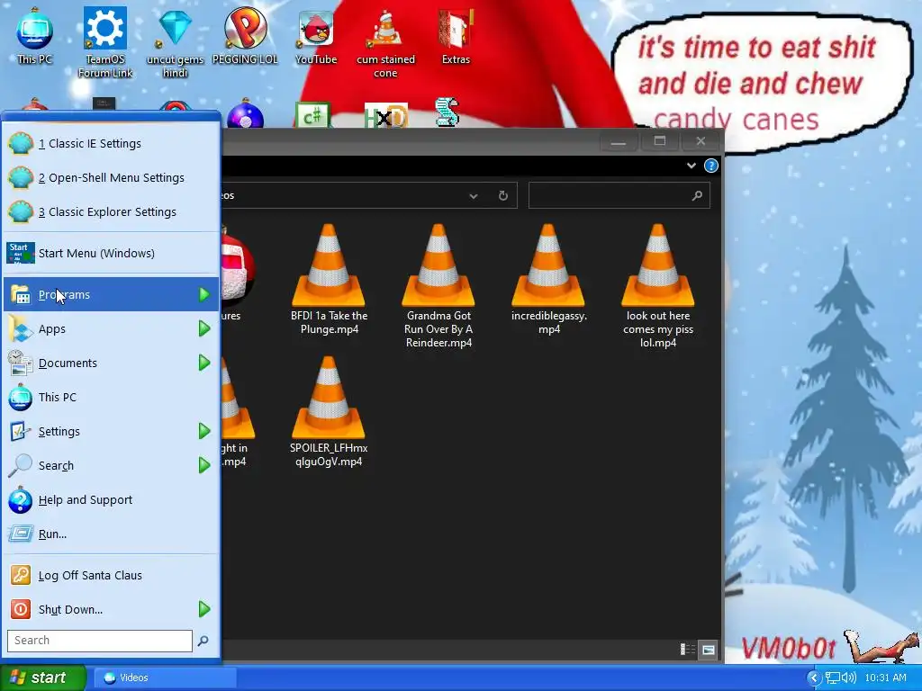Switch Explorer to details view
The width and height of the screenshot is (922, 691).
[687, 650]
